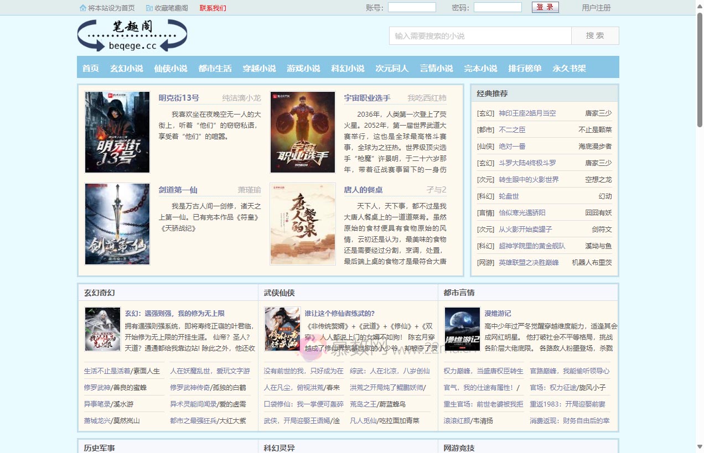The image size is (704, 453).
Task: Open the 明克街13号 book cover
Action: coord(117,132)
